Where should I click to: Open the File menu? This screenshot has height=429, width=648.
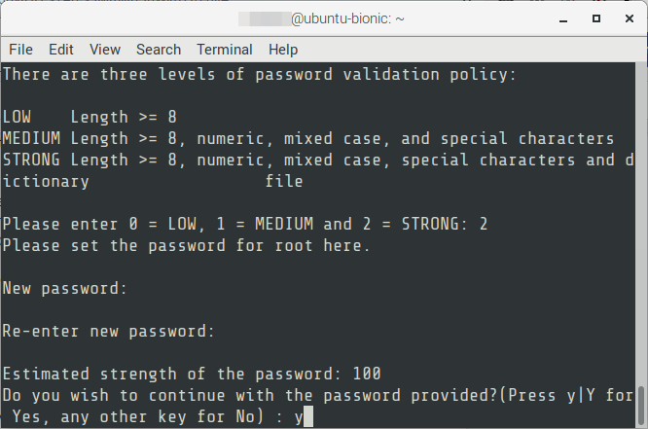click(20, 50)
